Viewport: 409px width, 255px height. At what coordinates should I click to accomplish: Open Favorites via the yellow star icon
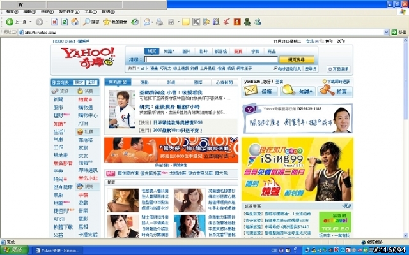coord(107,22)
